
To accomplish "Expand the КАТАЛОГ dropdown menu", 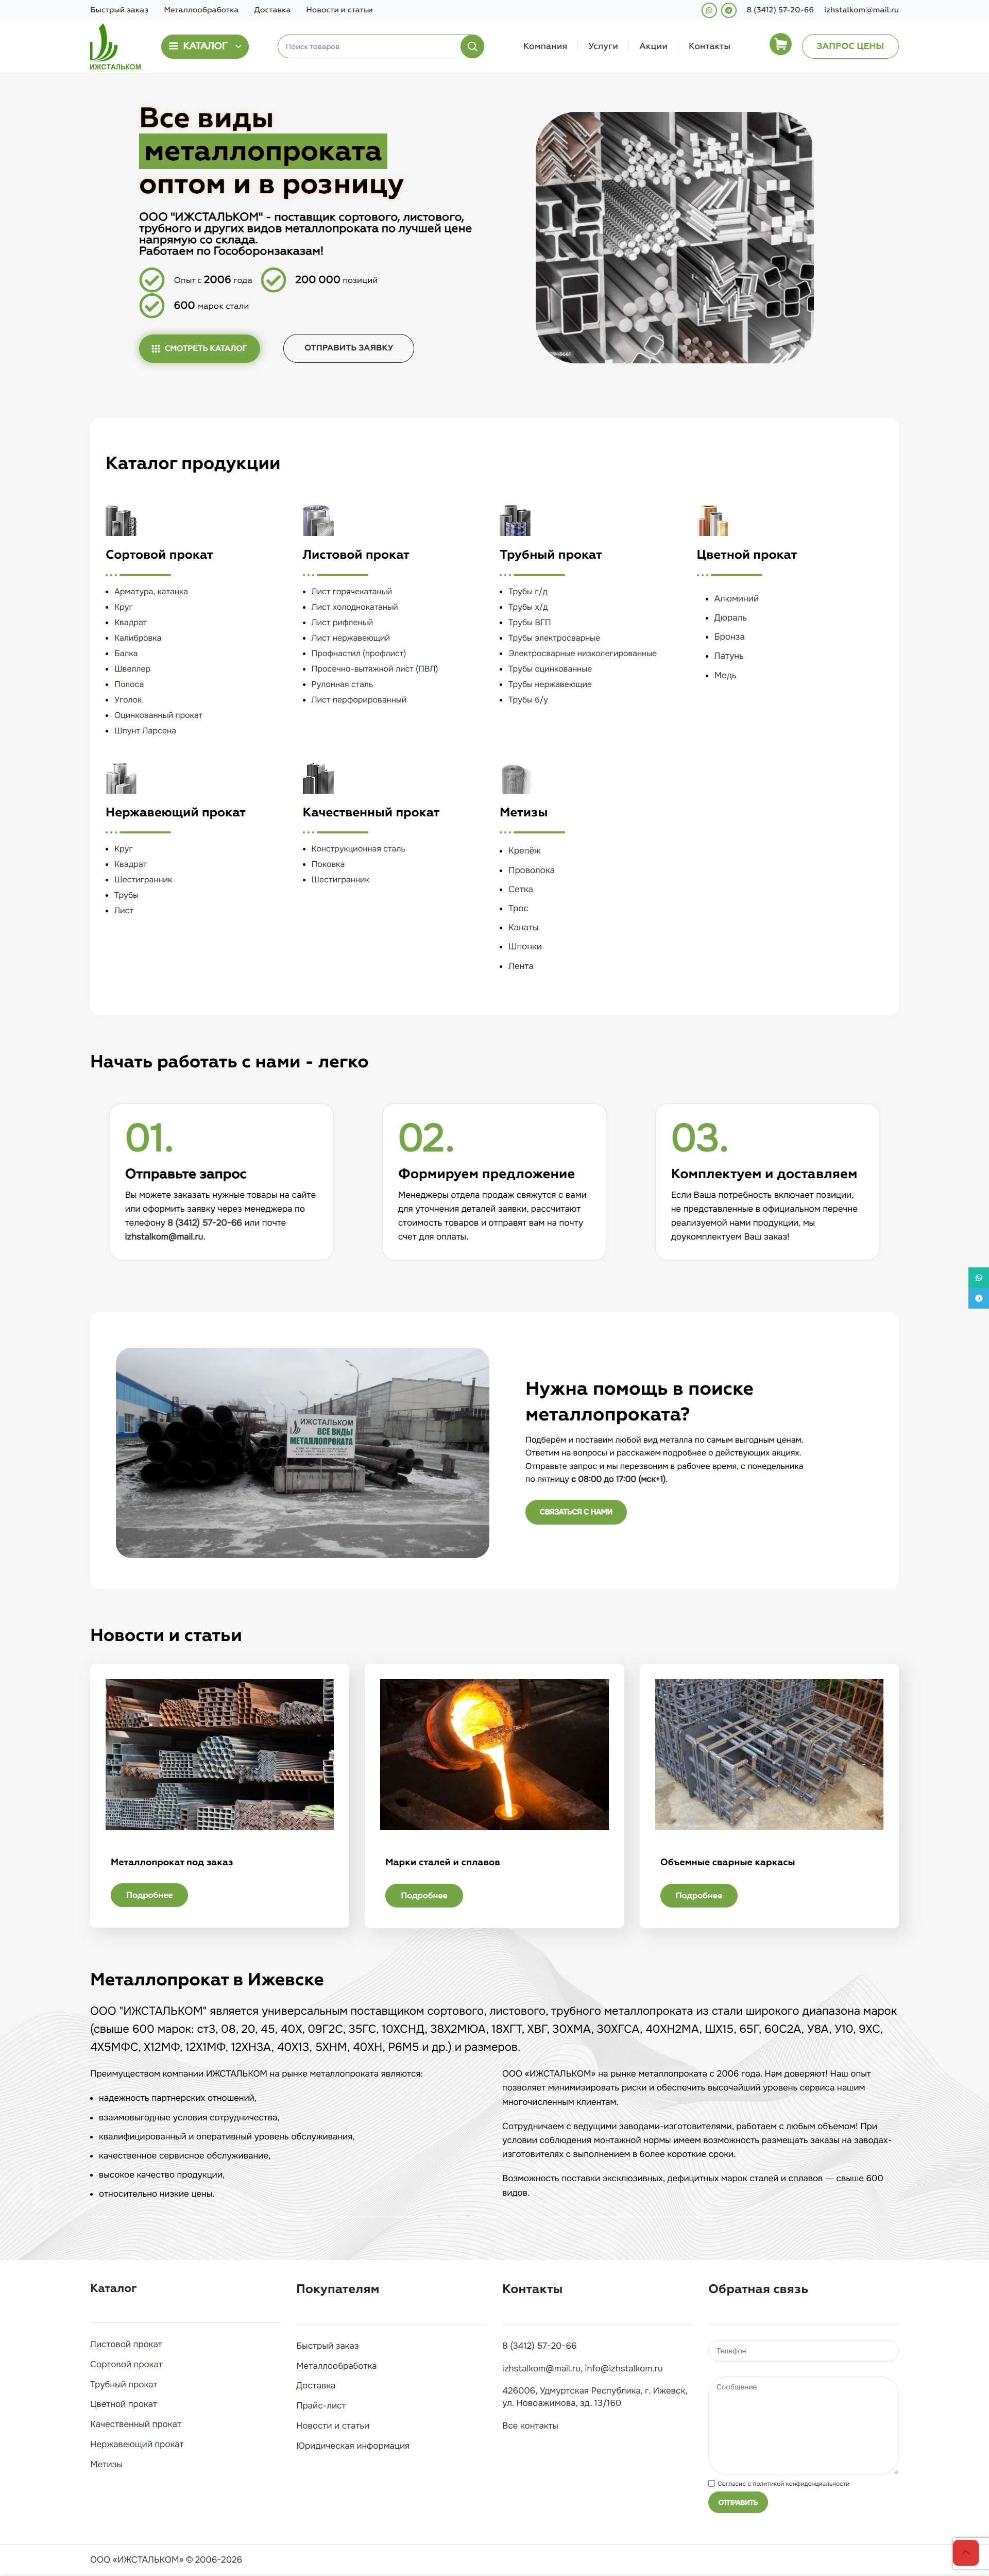I will click(x=205, y=46).
